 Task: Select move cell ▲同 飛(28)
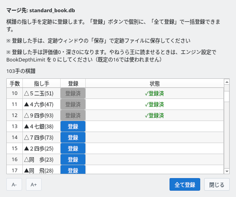[42, 170]
